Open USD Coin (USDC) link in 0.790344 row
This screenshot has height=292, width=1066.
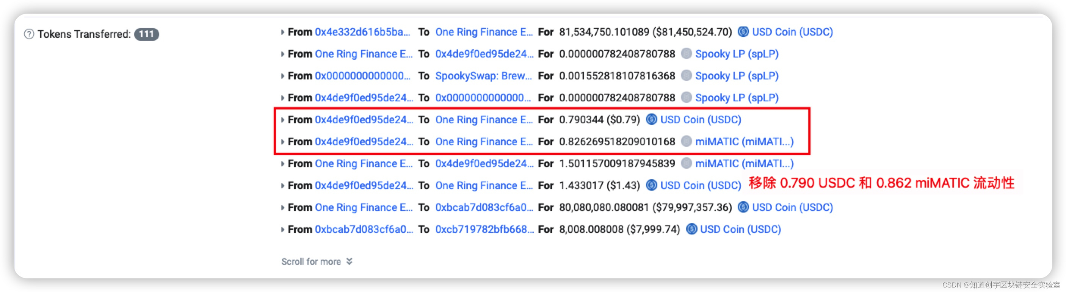pos(700,120)
